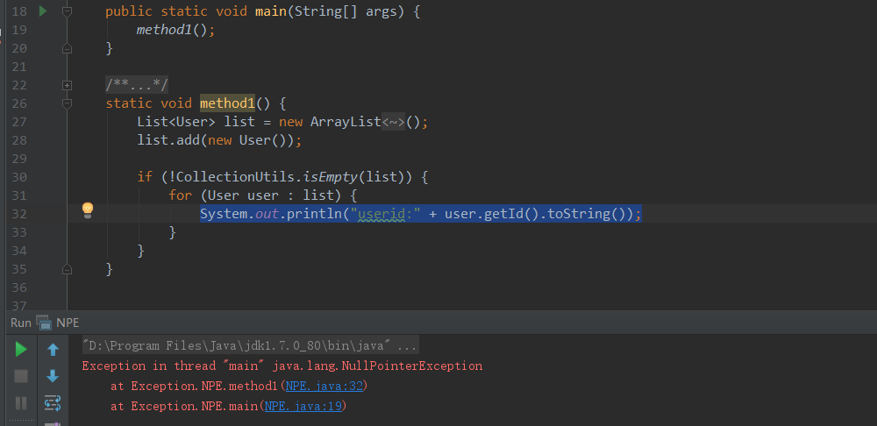Open the NPE tab in Run panel
Image resolution: width=877 pixels, height=426 pixels.
68,323
